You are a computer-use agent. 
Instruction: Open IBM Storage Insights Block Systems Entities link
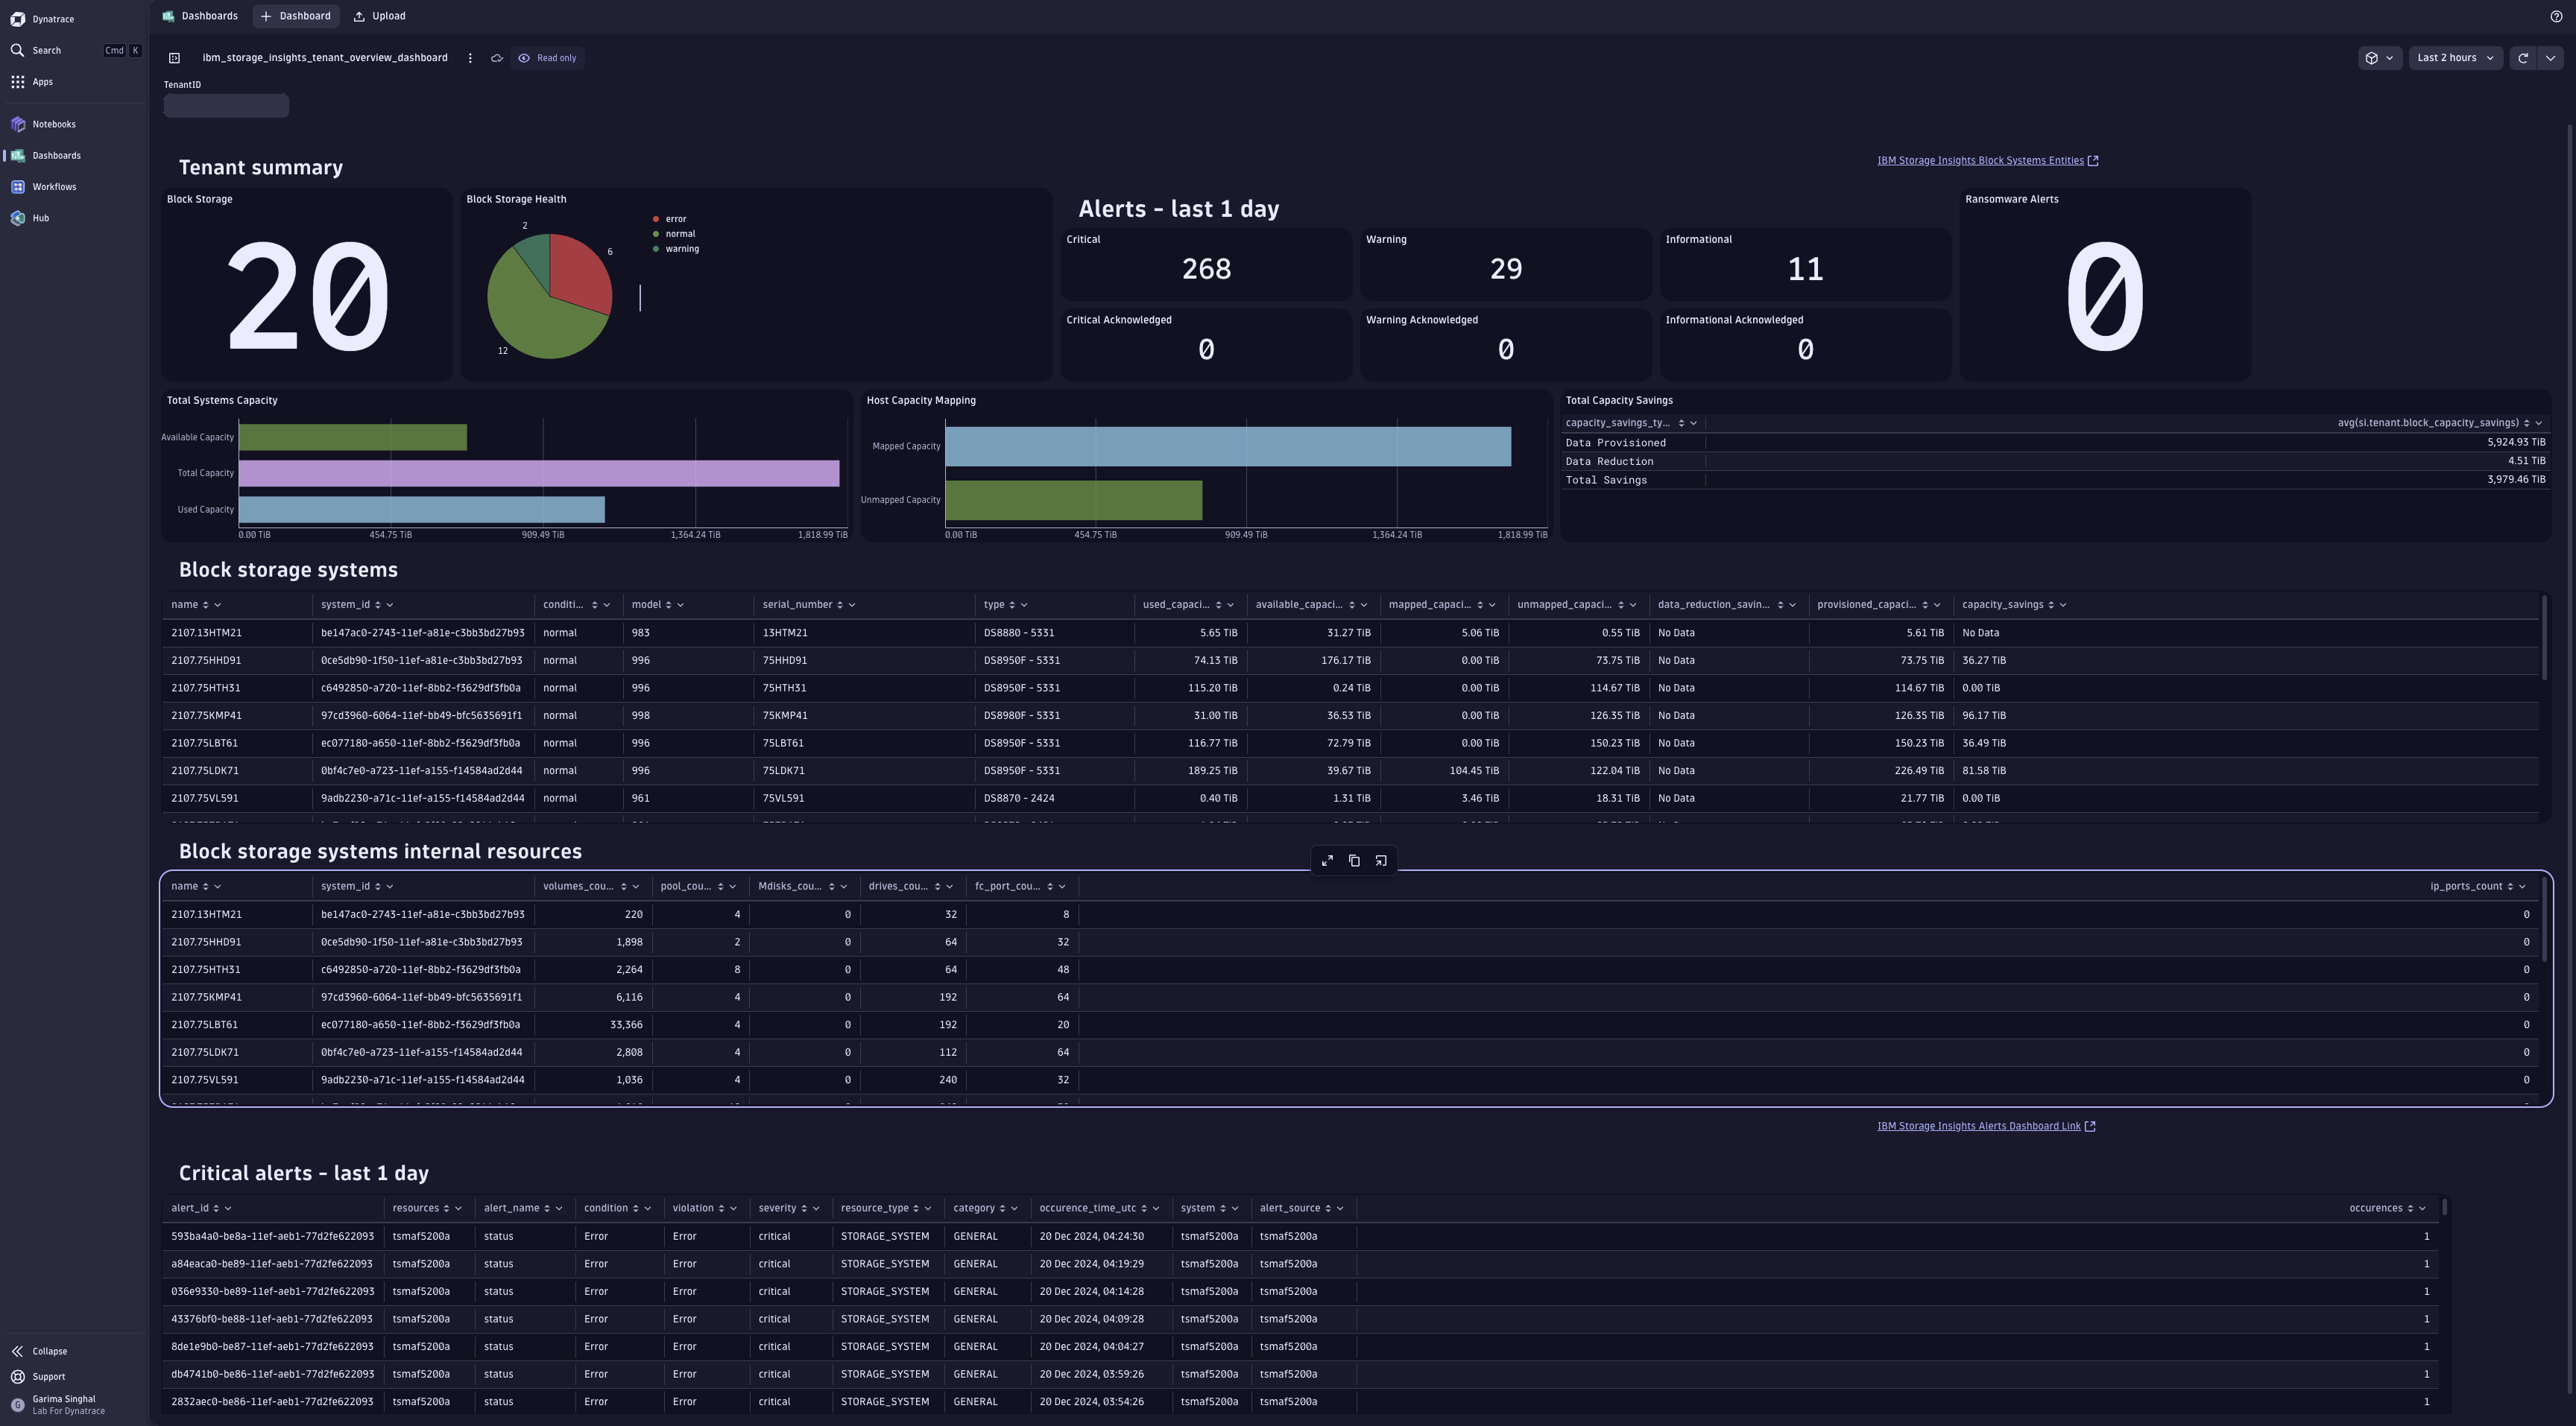point(1987,161)
